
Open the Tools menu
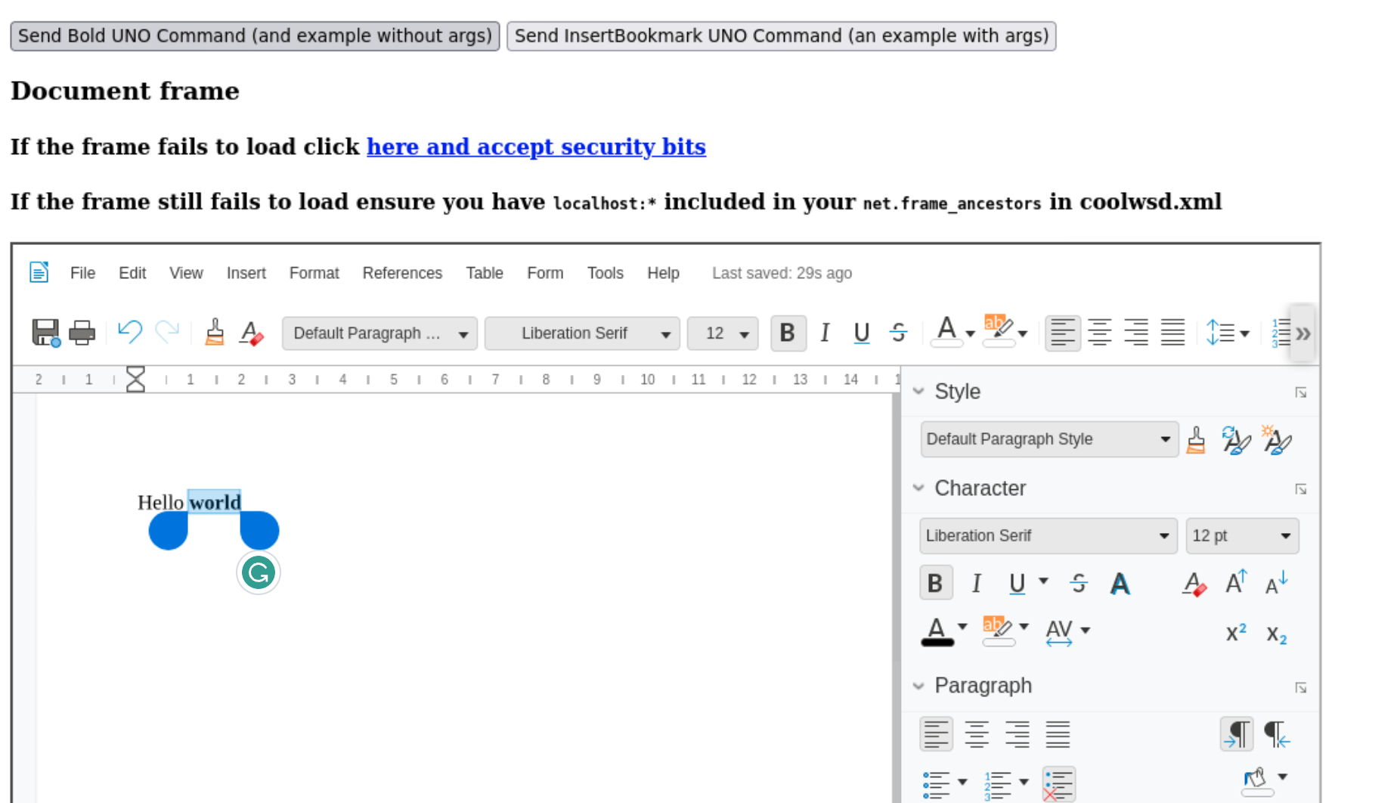point(606,273)
